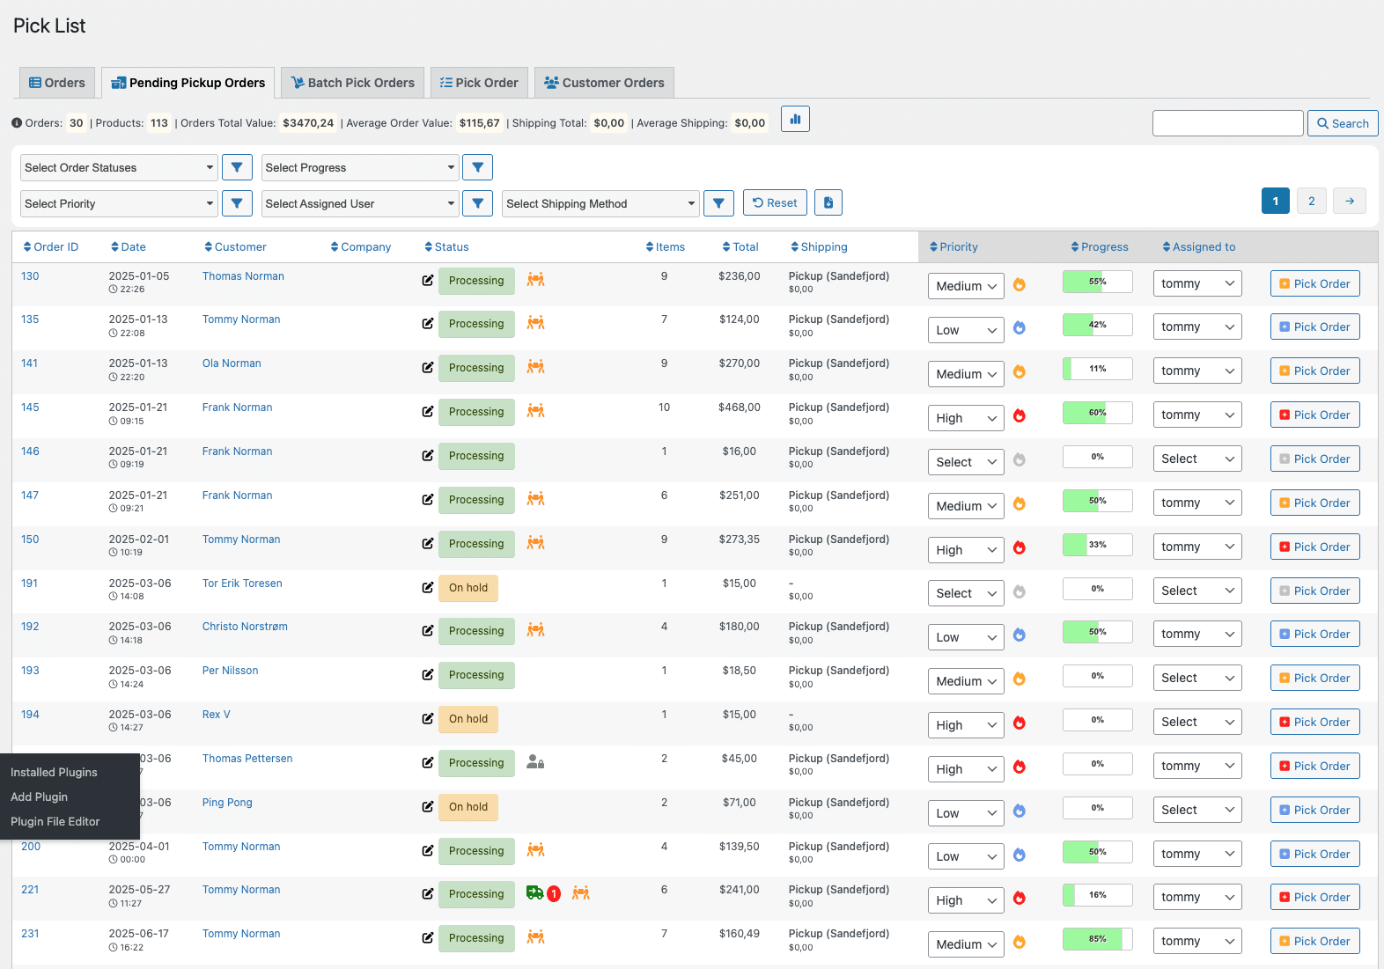Expand the assigned user dropdown for order 193
Image resolution: width=1384 pixels, height=969 pixels.
click(x=1196, y=678)
